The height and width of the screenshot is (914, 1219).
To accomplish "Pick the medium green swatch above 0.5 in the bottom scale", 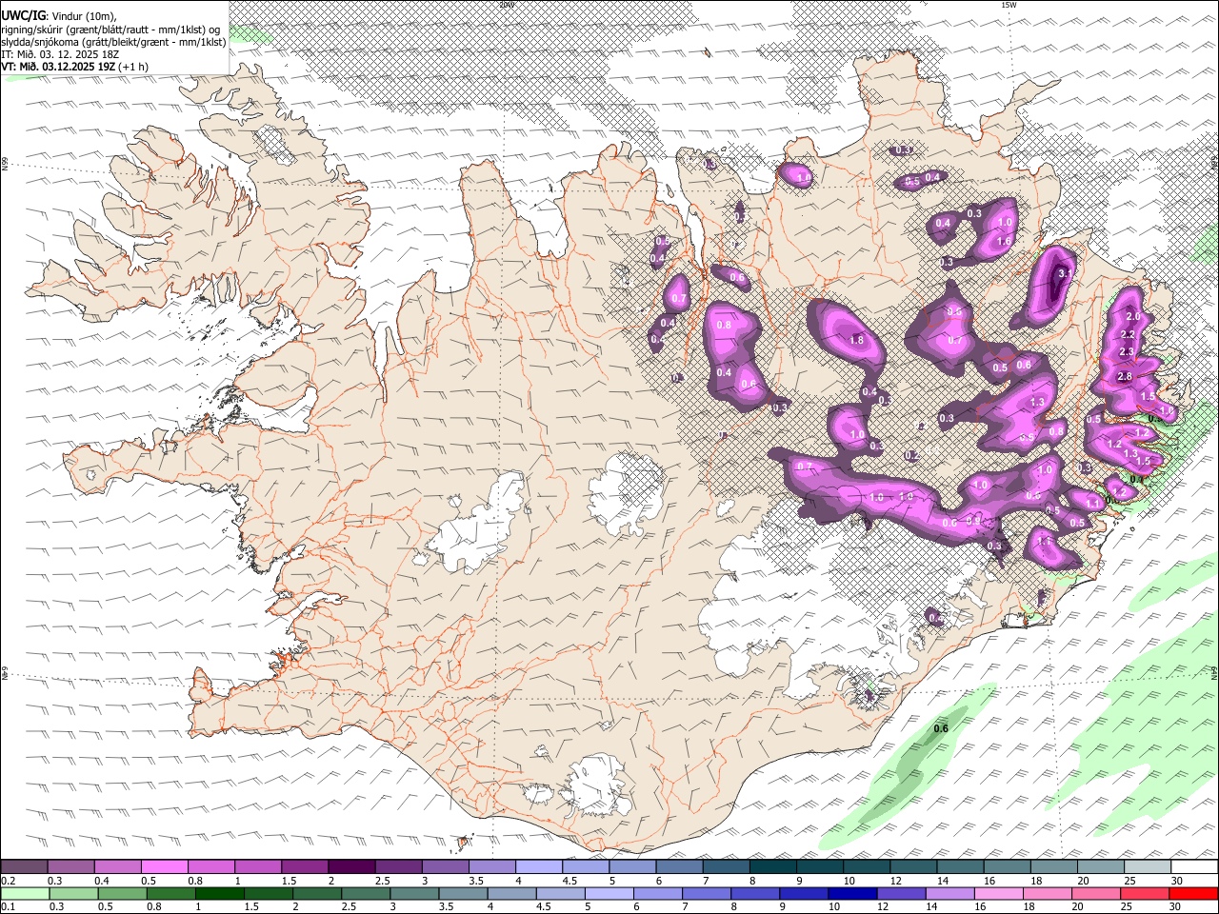I will coord(121,893).
